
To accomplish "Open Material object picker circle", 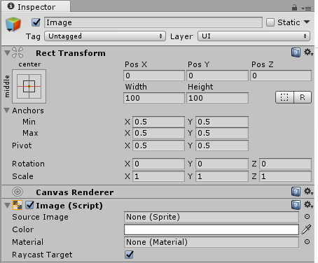I will (x=307, y=242).
